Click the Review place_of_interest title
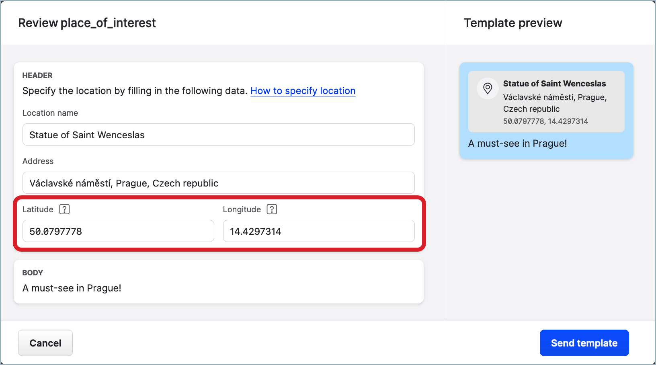 pyautogui.click(x=87, y=23)
